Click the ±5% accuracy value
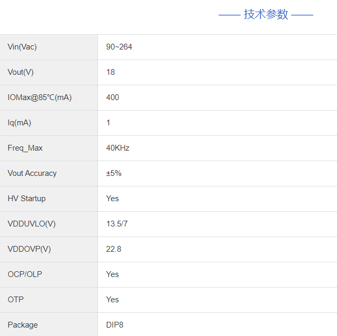Image resolution: width=337 pixels, height=336 pixels. click(x=114, y=173)
